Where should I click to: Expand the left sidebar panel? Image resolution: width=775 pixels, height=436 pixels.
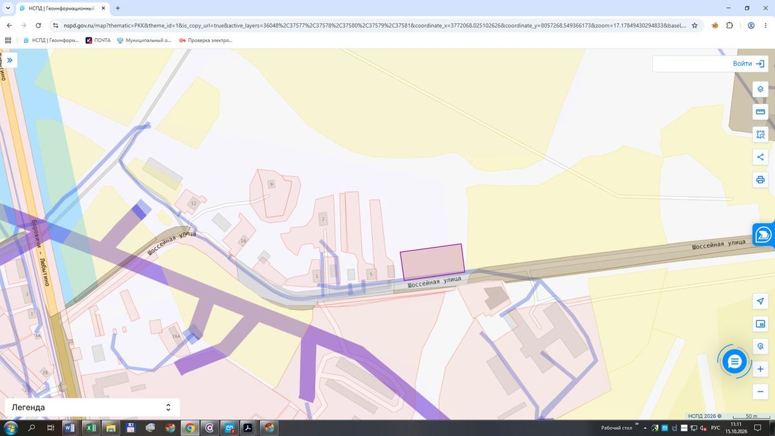tap(10, 59)
